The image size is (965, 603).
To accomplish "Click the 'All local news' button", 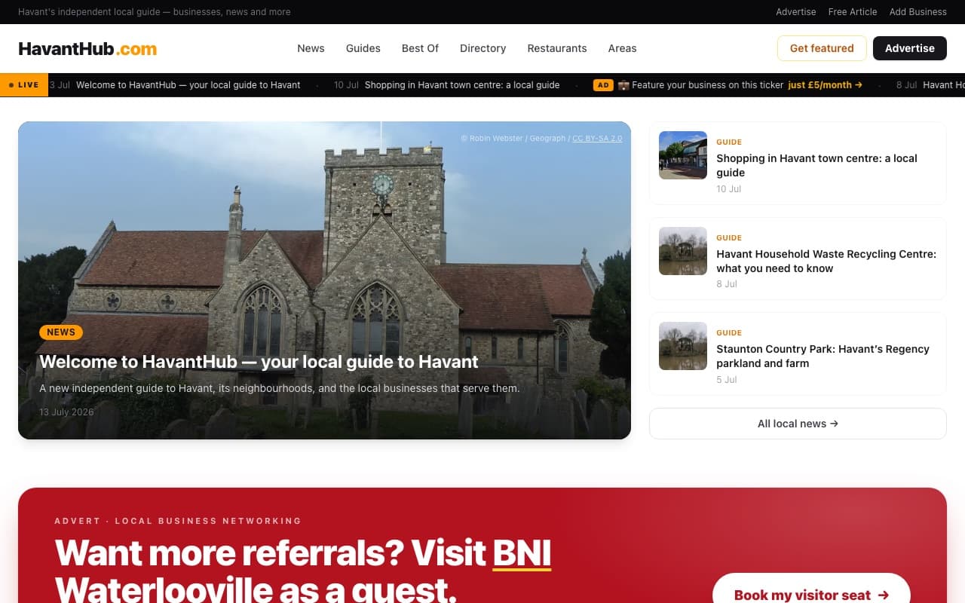I will pyautogui.click(x=798, y=424).
